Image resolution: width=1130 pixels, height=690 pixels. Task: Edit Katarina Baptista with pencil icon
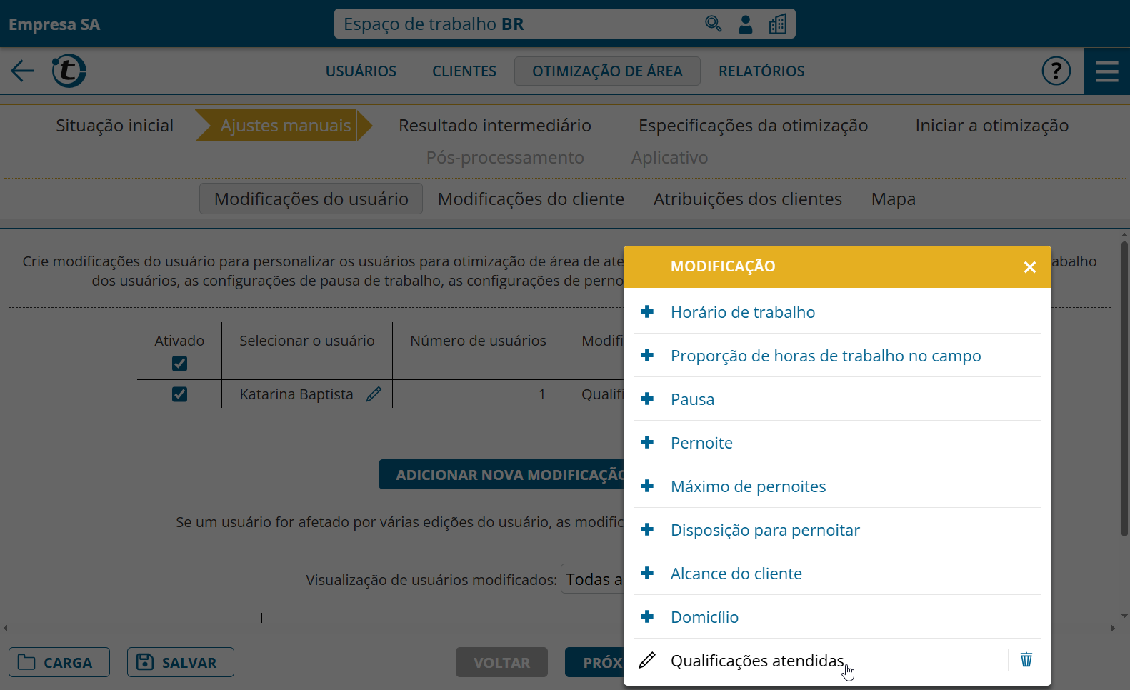(374, 394)
